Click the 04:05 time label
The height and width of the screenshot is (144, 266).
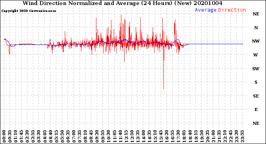[x=45, y=136]
